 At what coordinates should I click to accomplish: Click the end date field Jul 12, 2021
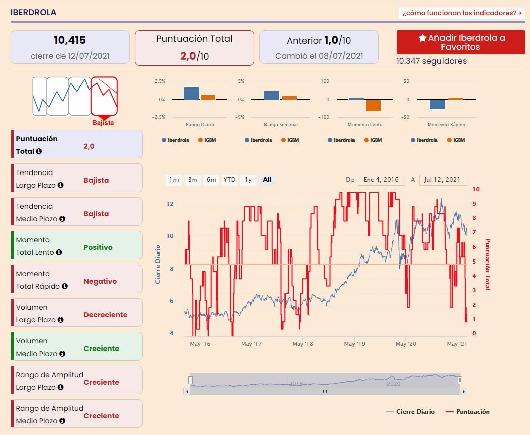[x=443, y=180]
